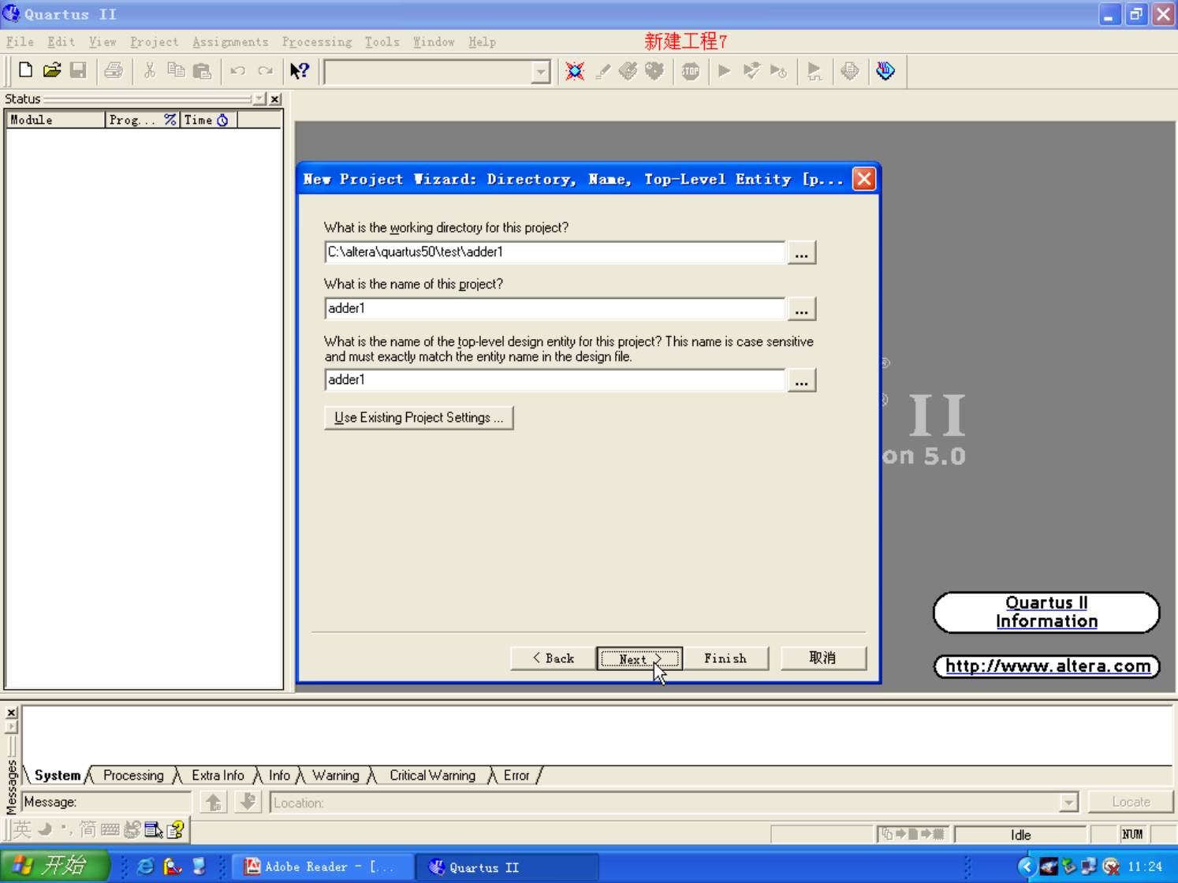Expand the top-level entity dropdown in toolbar
The width and height of the screenshot is (1178, 883).
(x=541, y=73)
